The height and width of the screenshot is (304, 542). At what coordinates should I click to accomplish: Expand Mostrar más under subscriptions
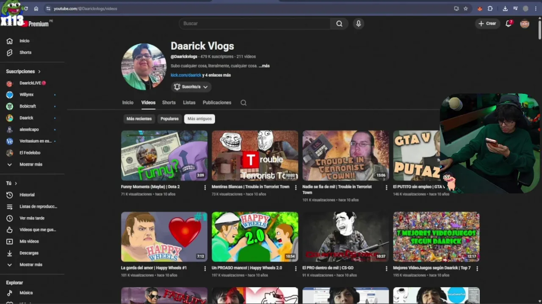pyautogui.click(x=30, y=164)
